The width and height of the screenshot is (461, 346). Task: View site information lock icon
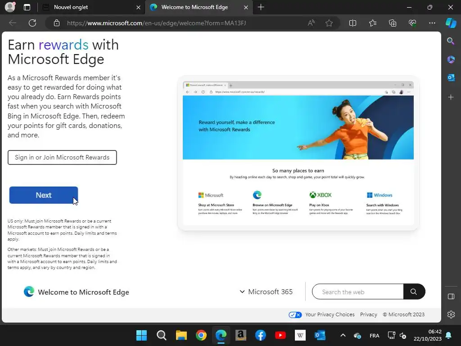click(x=56, y=23)
